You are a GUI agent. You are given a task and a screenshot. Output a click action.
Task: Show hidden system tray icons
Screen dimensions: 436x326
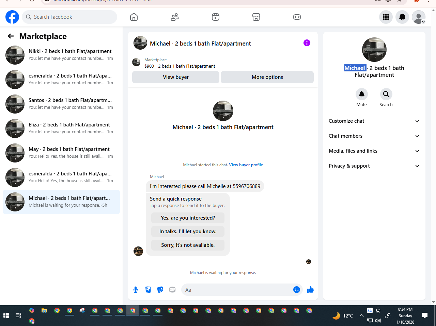[362, 315]
